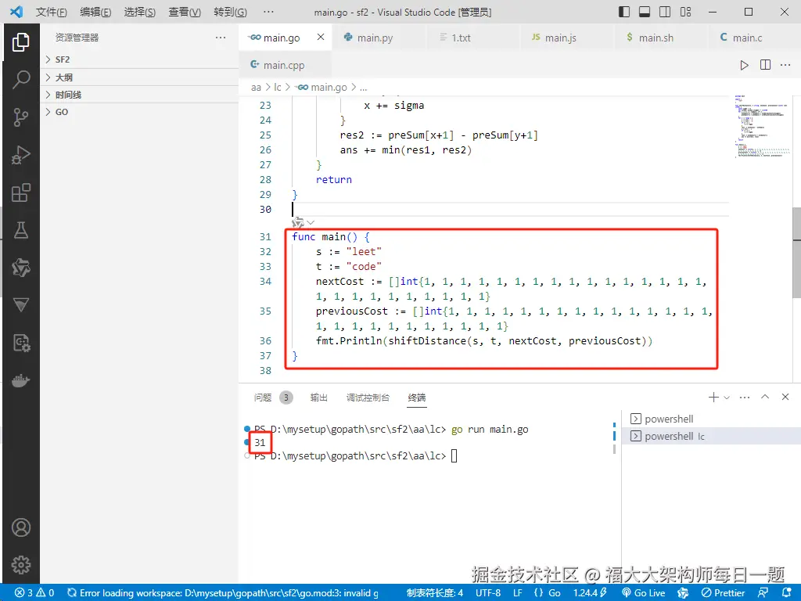Click Go version 1.24.4 status item
The width and height of the screenshot is (801, 601).
[x=590, y=593]
